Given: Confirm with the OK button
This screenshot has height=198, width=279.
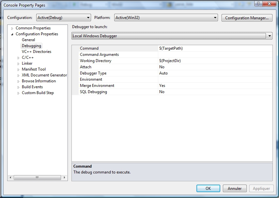Looking at the screenshot, I should coord(208,189).
